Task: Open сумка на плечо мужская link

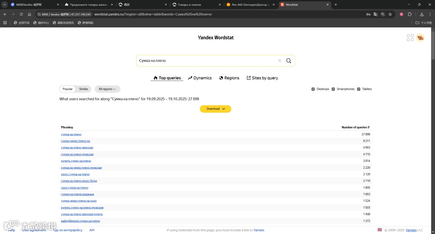Action: (77, 154)
